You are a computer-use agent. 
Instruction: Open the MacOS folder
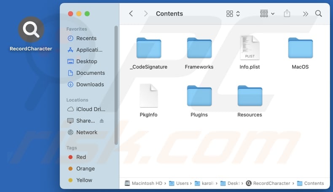pos(300,48)
